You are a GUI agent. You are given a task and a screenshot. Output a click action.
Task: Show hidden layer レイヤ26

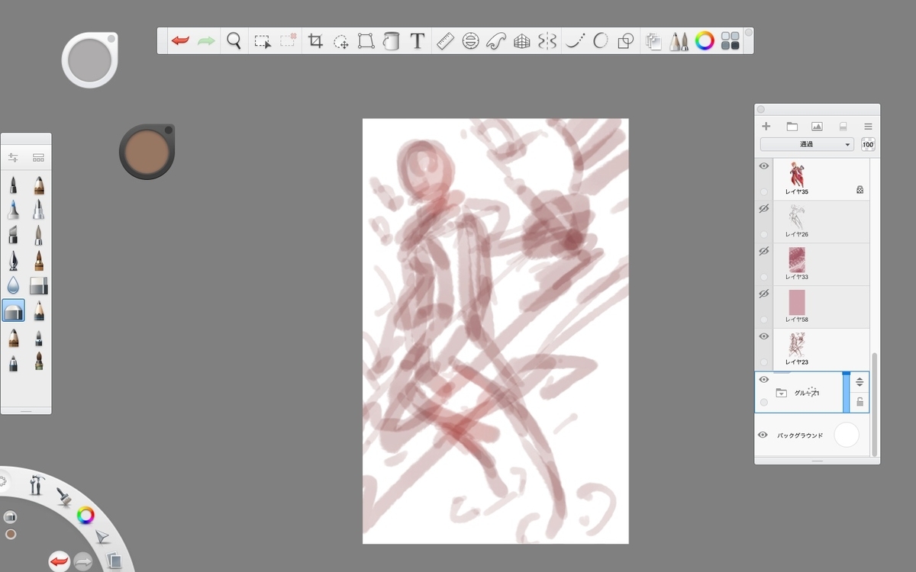coord(763,208)
